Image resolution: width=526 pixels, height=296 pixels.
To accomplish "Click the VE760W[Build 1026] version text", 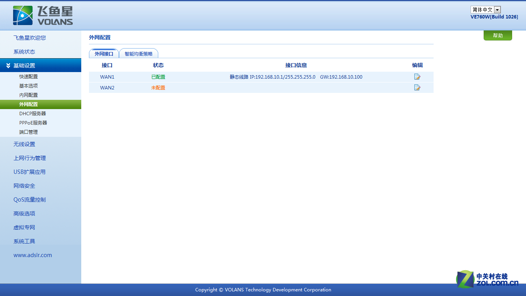I will coord(494,17).
